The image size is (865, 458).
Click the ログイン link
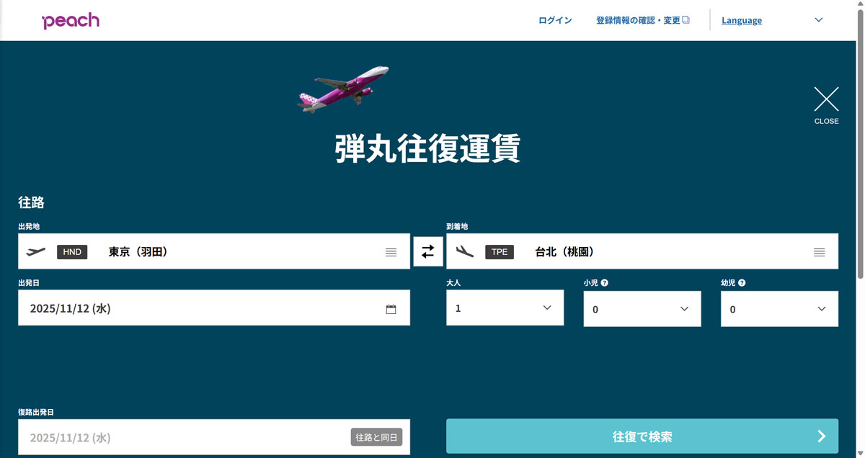coord(554,20)
